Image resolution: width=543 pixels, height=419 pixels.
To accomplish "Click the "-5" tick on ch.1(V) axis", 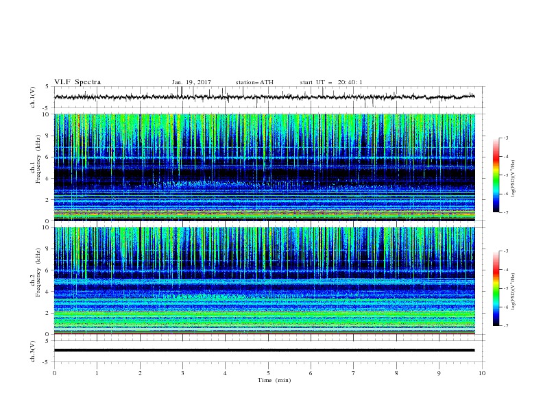I will (47, 108).
